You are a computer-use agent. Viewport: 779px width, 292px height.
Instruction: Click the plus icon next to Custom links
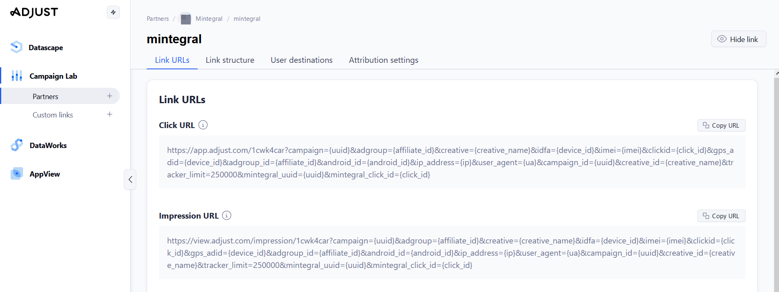click(x=110, y=115)
